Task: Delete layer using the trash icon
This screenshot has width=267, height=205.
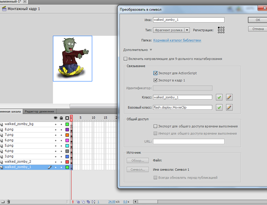Action: coord(8,201)
